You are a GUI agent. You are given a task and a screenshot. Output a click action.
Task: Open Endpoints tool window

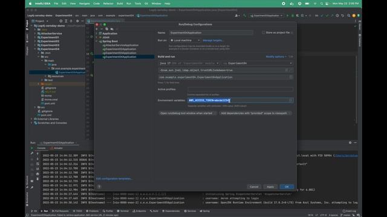coord(140,211)
